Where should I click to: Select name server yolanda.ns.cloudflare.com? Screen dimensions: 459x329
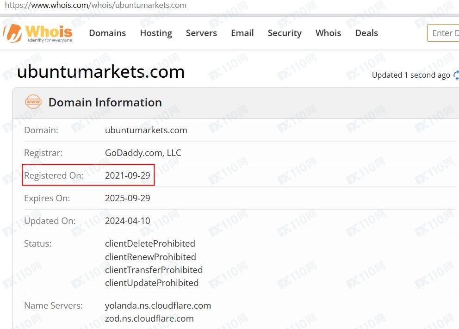tap(158, 305)
